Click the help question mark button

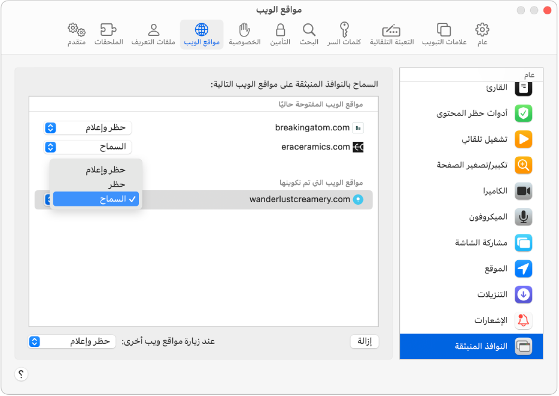[22, 374]
